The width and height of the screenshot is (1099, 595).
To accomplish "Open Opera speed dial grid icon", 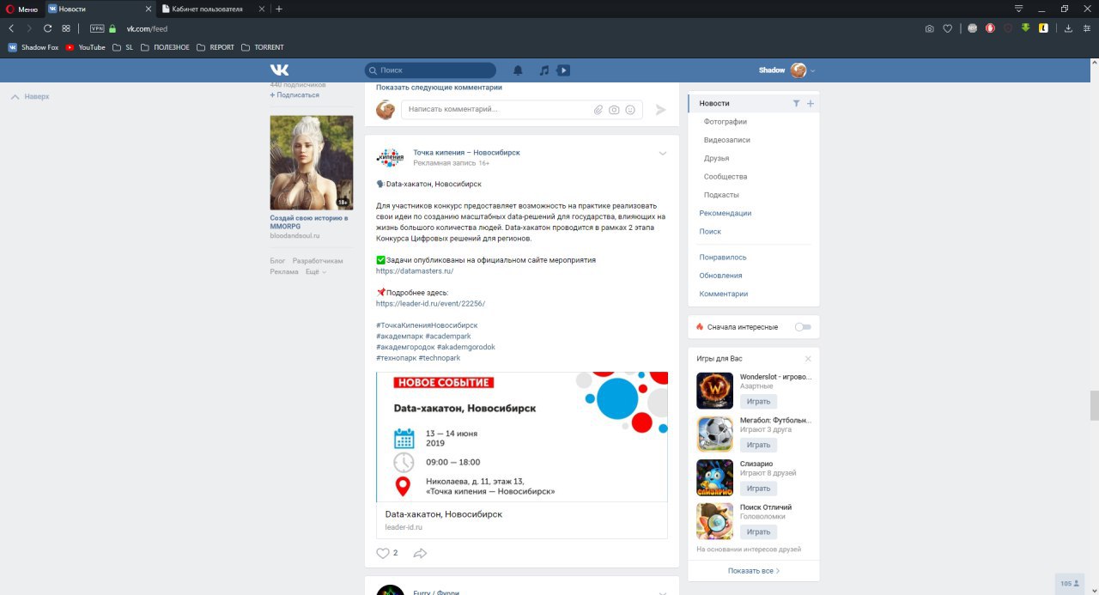I will 66,28.
